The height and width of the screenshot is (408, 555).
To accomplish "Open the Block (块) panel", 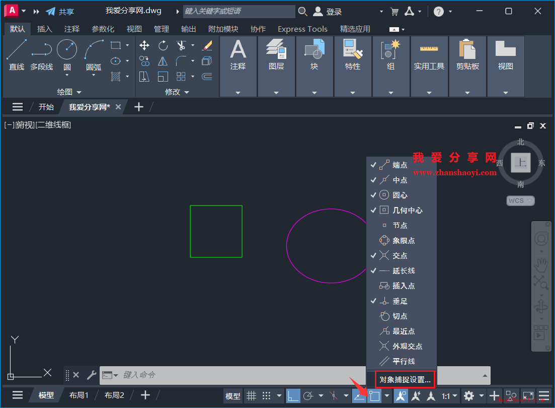I will (x=314, y=66).
